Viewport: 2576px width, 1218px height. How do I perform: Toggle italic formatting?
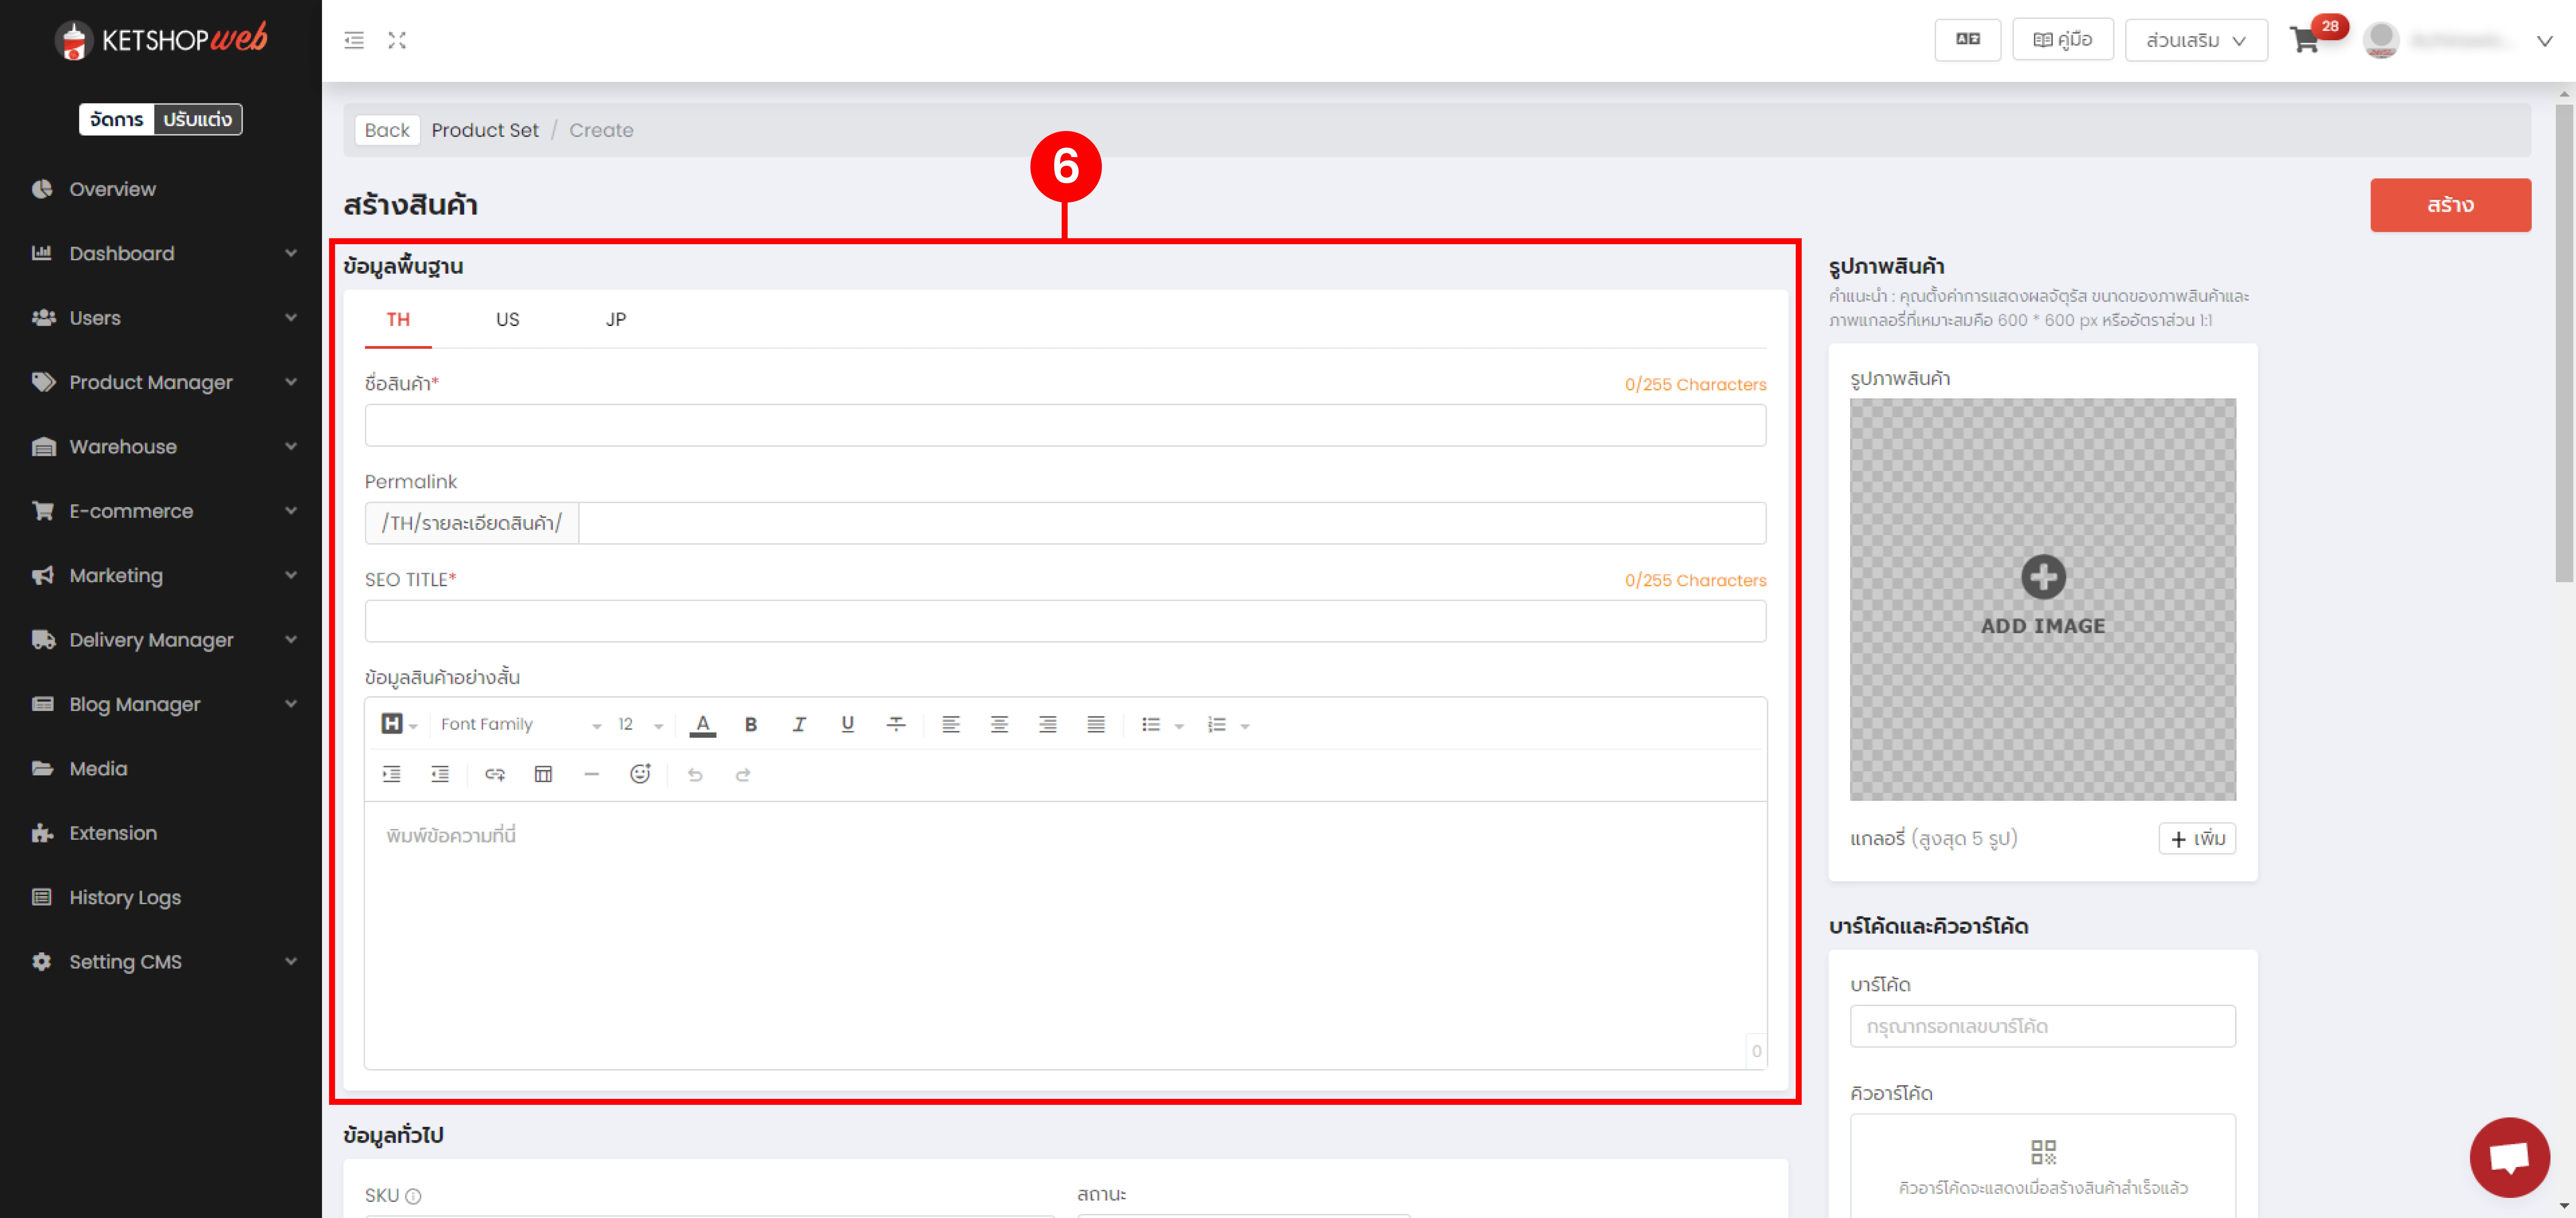coord(799,724)
